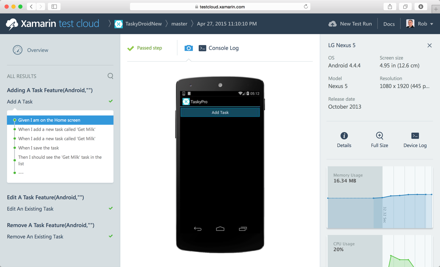This screenshot has width=440, height=267.
Task: Open Safari downloads
Action: tap(421, 7)
